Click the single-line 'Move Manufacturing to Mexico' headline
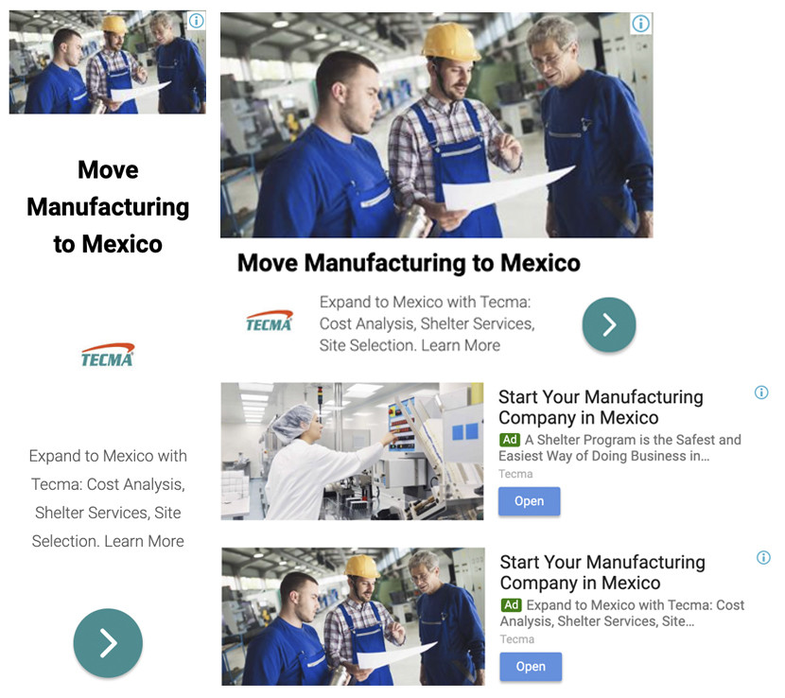This screenshot has width=785, height=698. [409, 263]
